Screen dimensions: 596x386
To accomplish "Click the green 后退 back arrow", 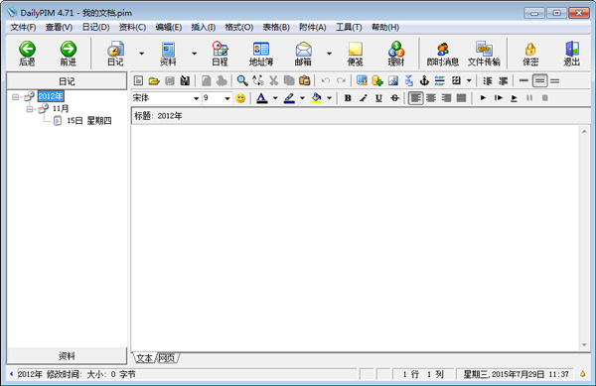I will coord(27,54).
